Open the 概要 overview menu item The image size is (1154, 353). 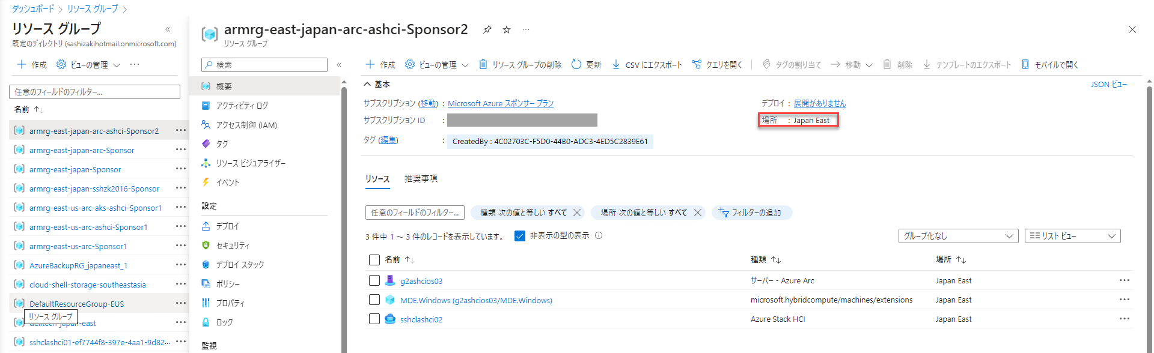click(264, 86)
